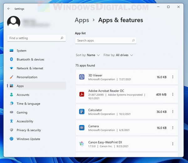Open System settings
The height and width of the screenshot is (163, 188).
pyautogui.click(x=36, y=51)
